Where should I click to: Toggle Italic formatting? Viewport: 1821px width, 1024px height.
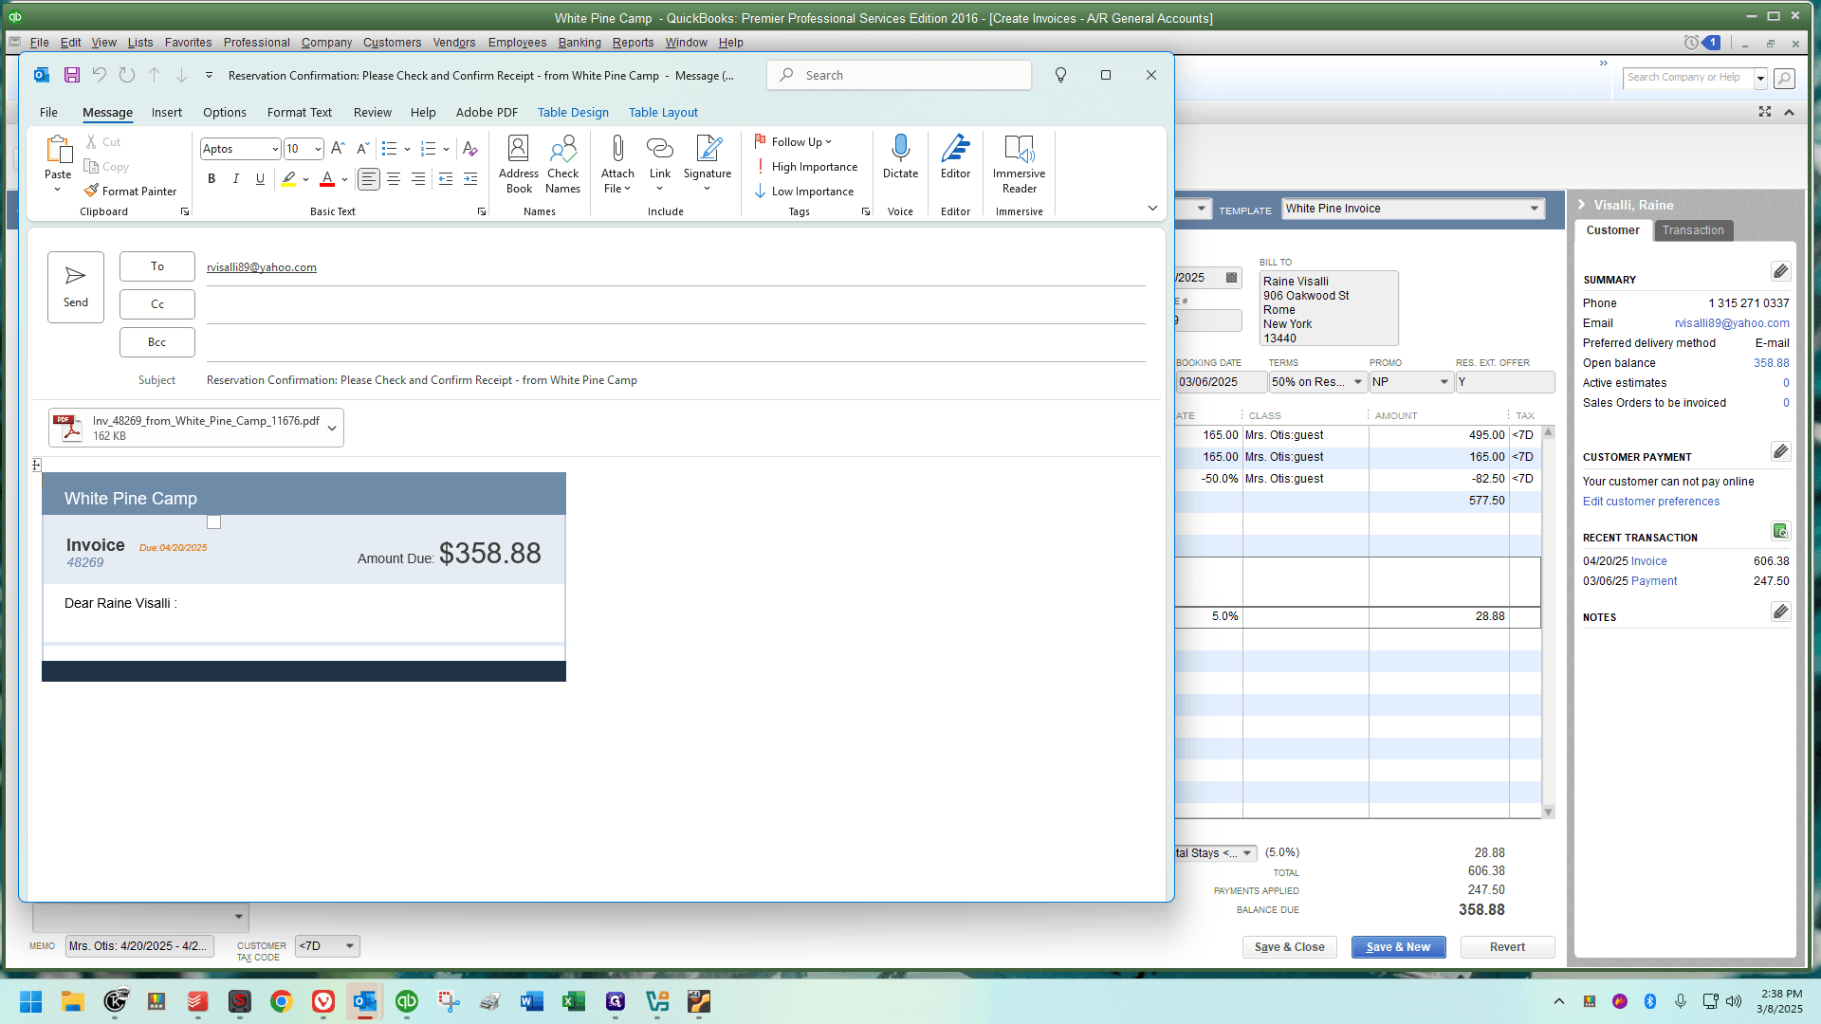coord(235,178)
